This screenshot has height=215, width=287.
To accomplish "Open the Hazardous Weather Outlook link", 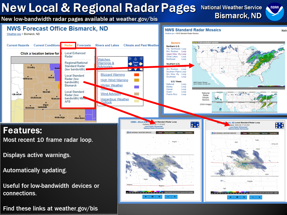I will 115,101.
